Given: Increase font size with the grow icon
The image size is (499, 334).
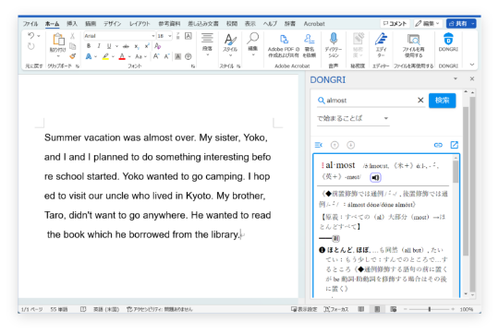Looking at the screenshot, I should pyautogui.click(x=156, y=56).
